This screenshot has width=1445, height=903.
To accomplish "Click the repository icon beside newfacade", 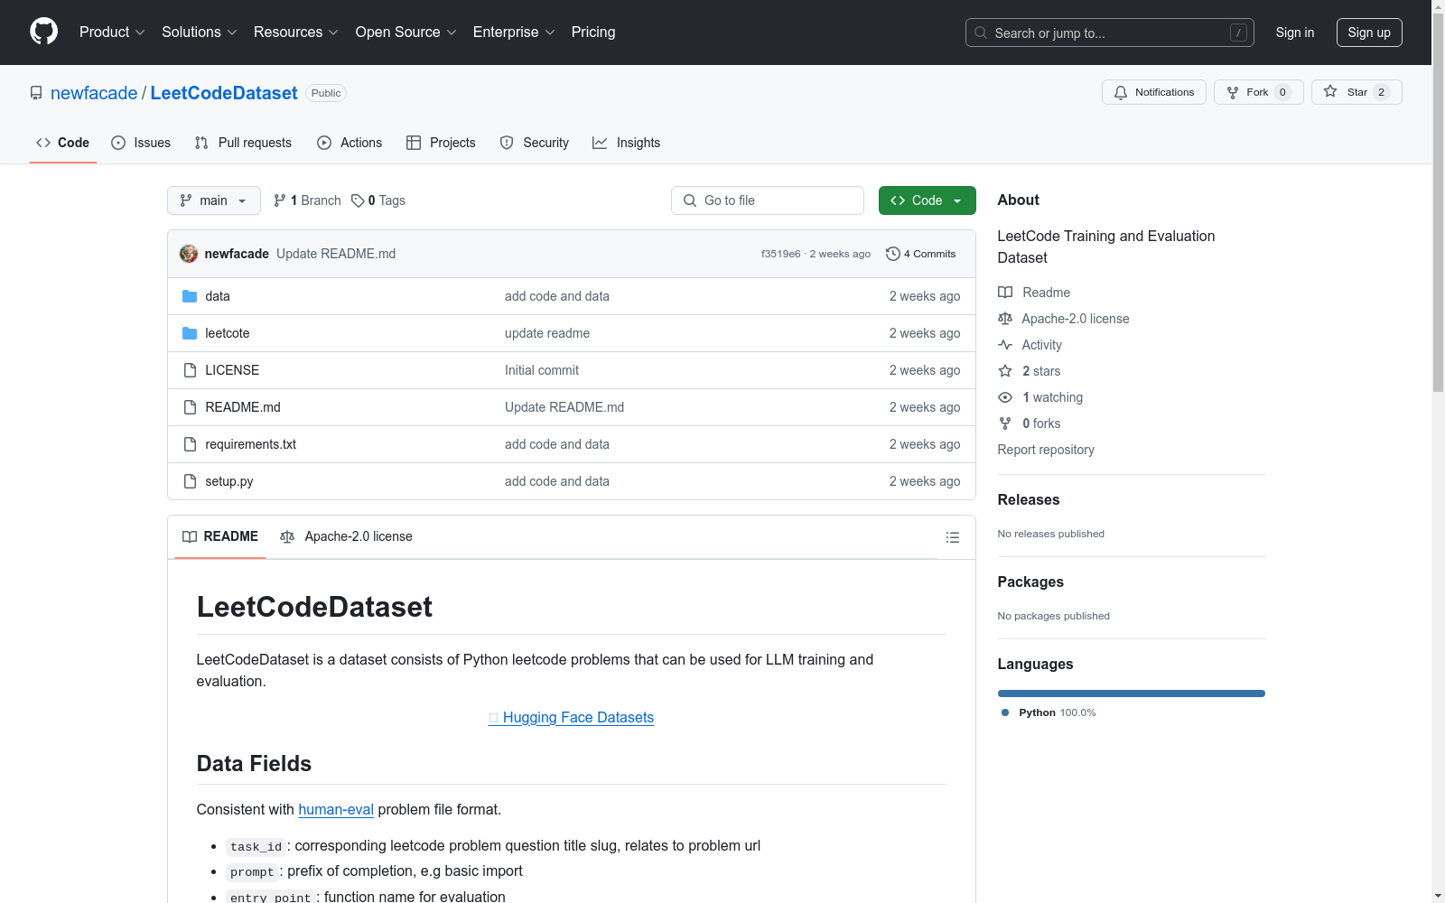I will coord(36,93).
